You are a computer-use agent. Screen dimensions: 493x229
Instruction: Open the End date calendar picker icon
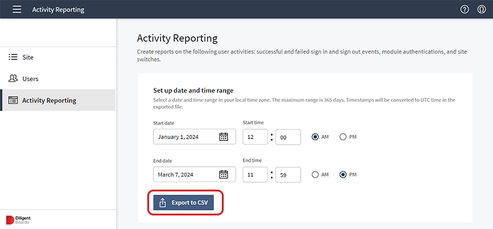point(223,174)
